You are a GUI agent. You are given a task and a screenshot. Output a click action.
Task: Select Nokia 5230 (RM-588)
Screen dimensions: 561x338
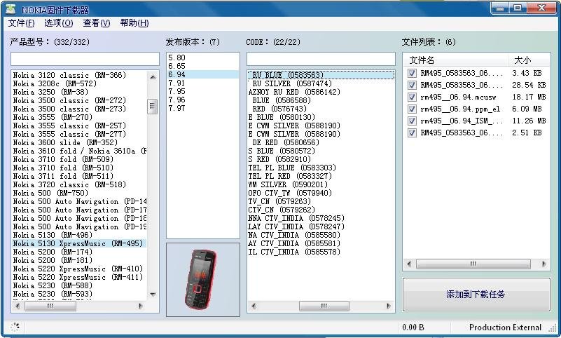click(x=79, y=285)
